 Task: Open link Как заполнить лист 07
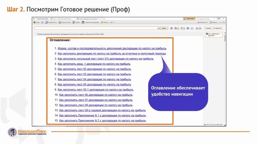coord(96,100)
